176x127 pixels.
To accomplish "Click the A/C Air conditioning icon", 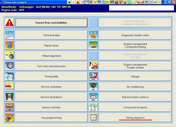I will pos(93,87).
